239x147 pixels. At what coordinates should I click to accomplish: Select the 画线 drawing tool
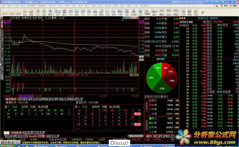pyautogui.click(x=101, y=12)
